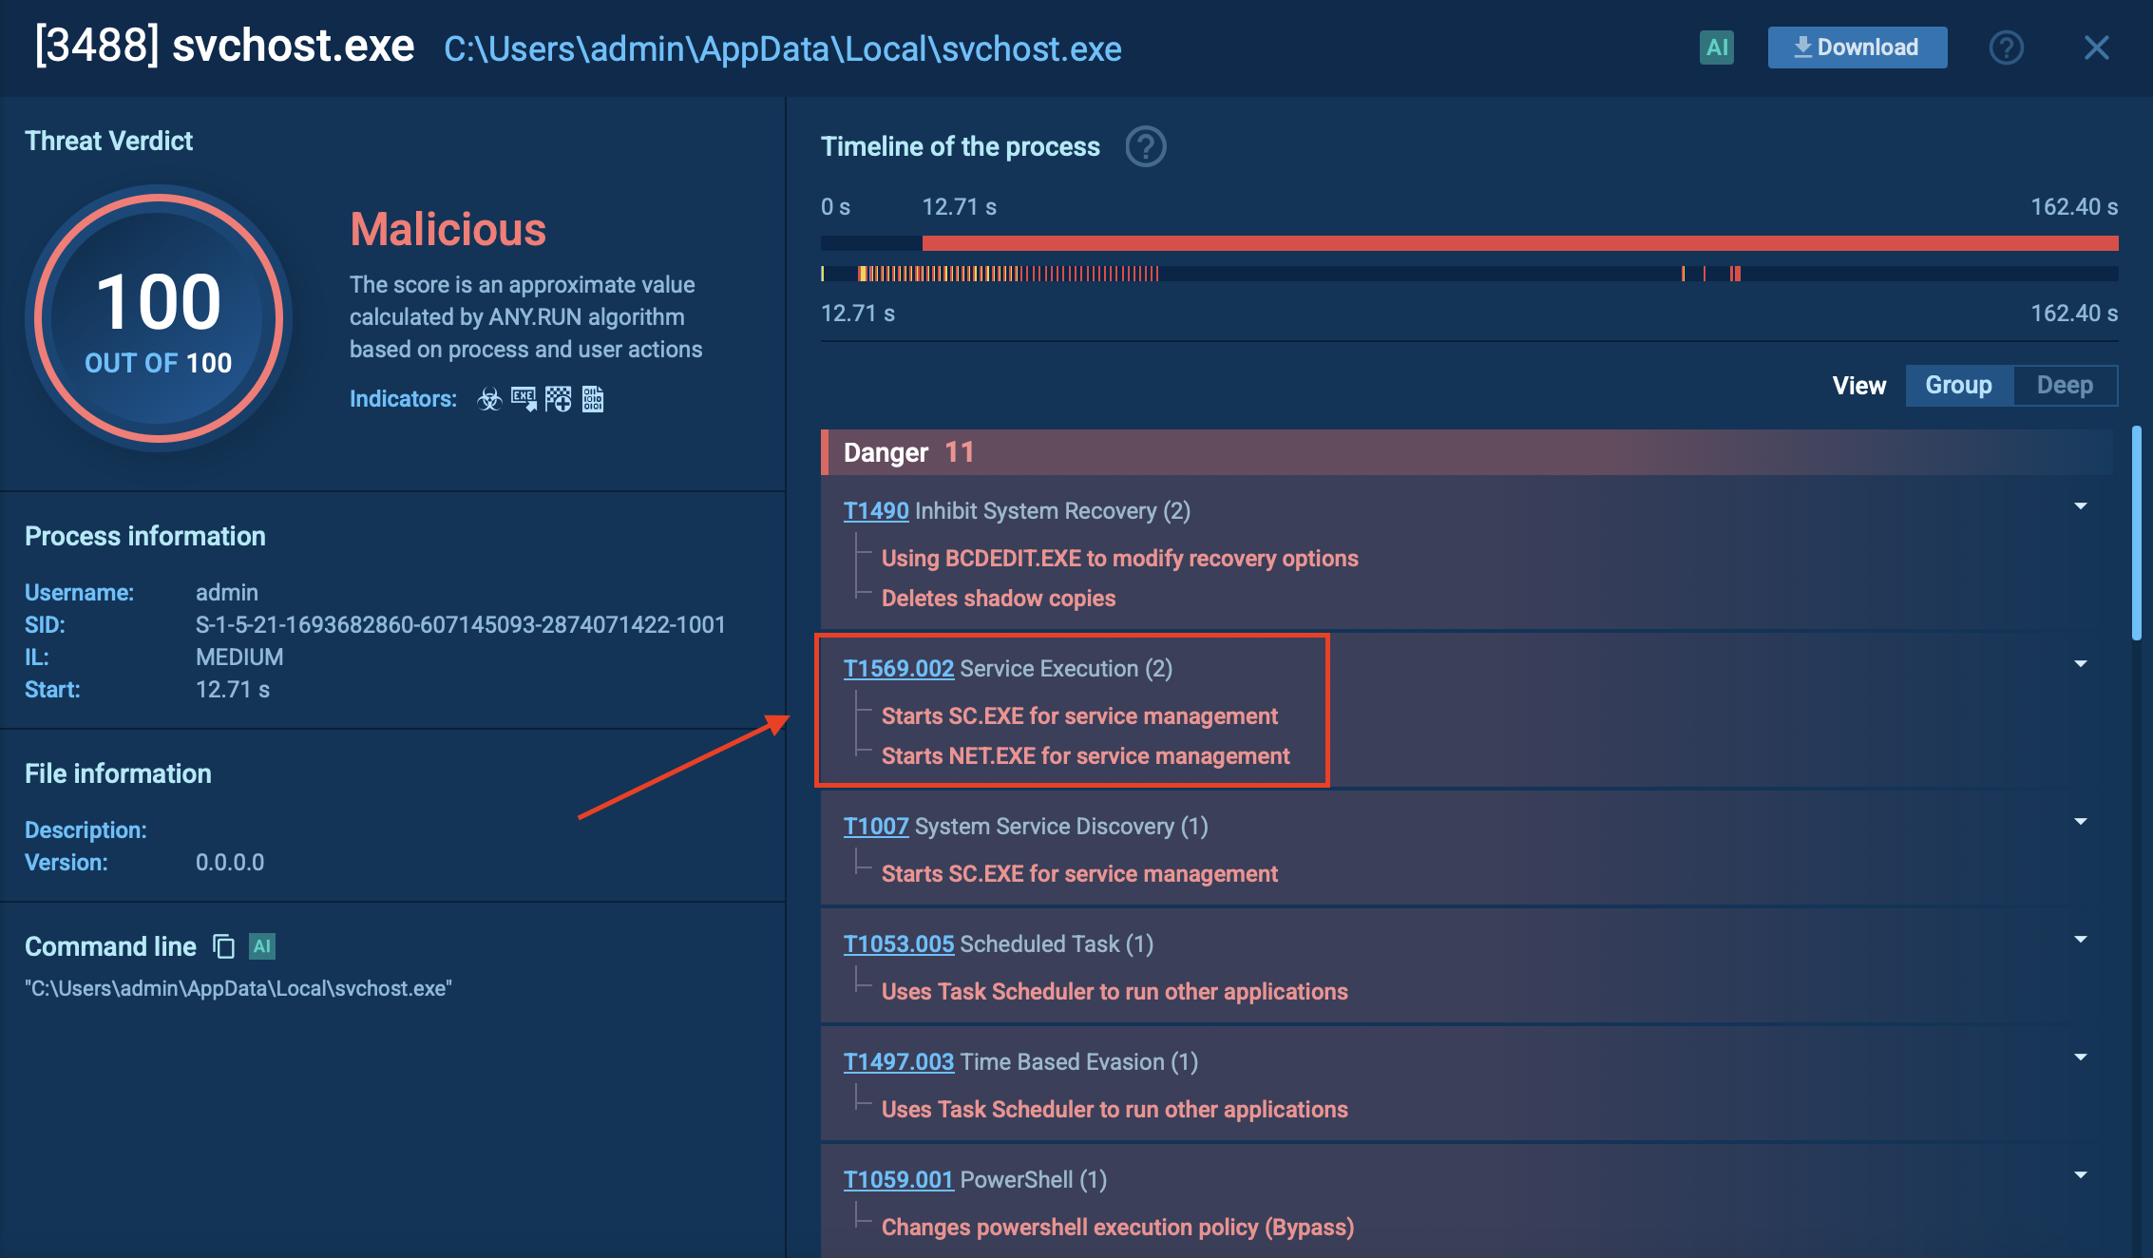Screen dimensions: 2153x1258
Task: Click the [3488] svchost.exe title
Action: coord(224,45)
